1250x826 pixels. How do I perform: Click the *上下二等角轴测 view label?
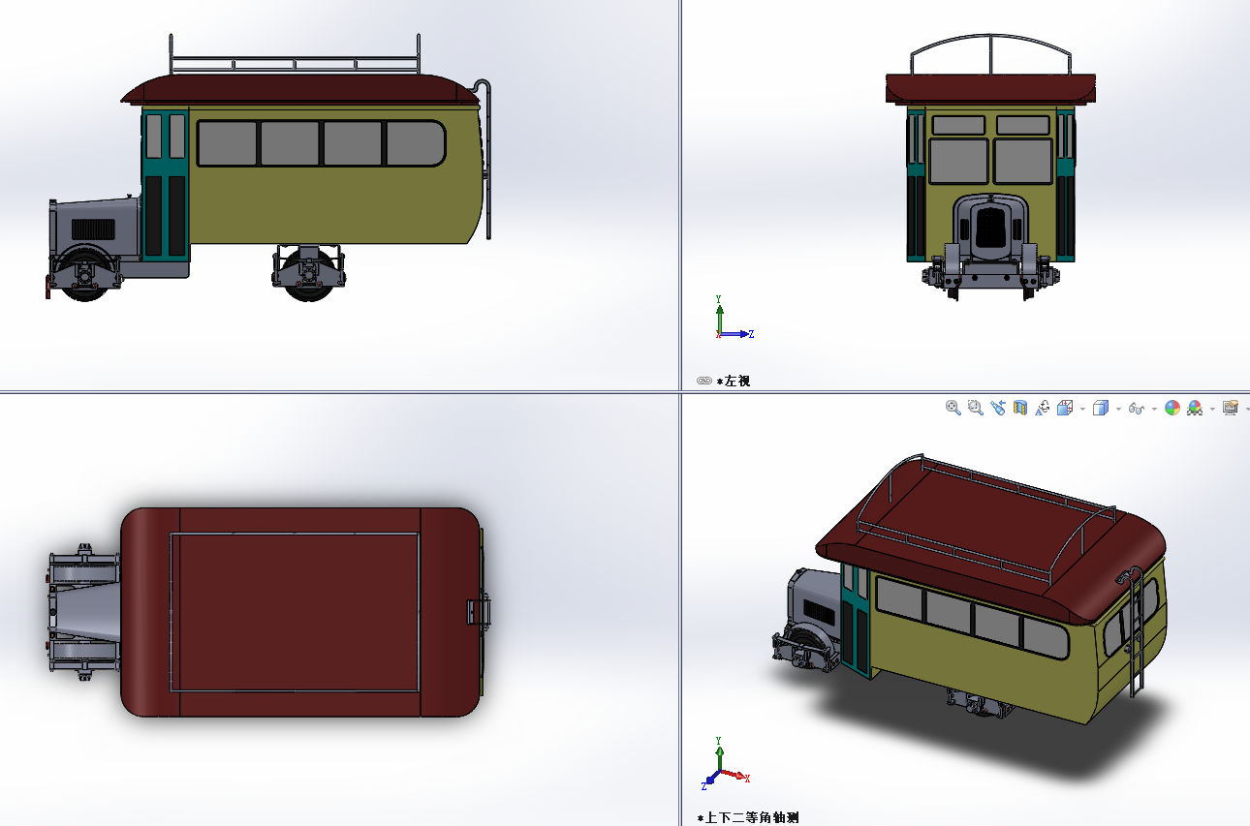coord(748,818)
